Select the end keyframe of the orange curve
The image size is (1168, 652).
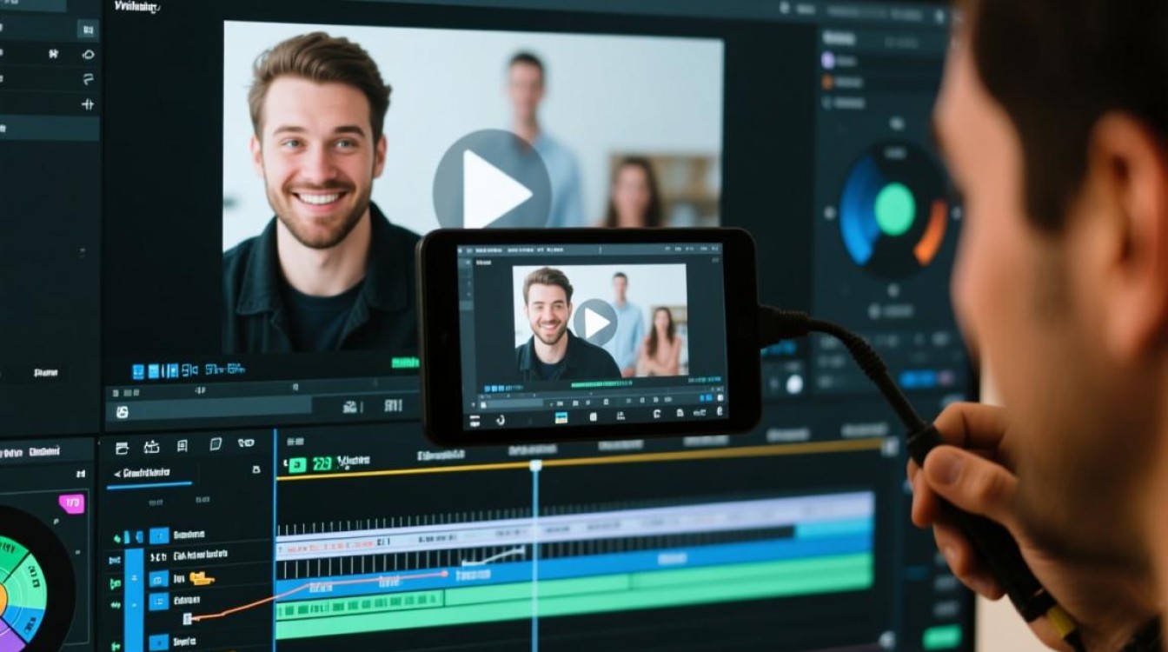click(445, 574)
